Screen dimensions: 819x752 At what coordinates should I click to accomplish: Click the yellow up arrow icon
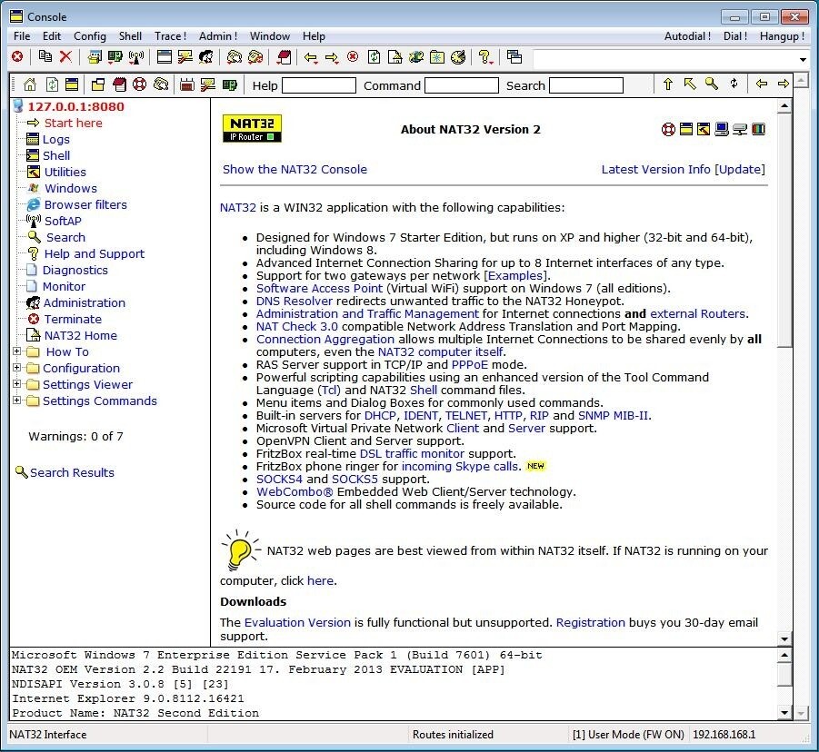pyautogui.click(x=668, y=84)
